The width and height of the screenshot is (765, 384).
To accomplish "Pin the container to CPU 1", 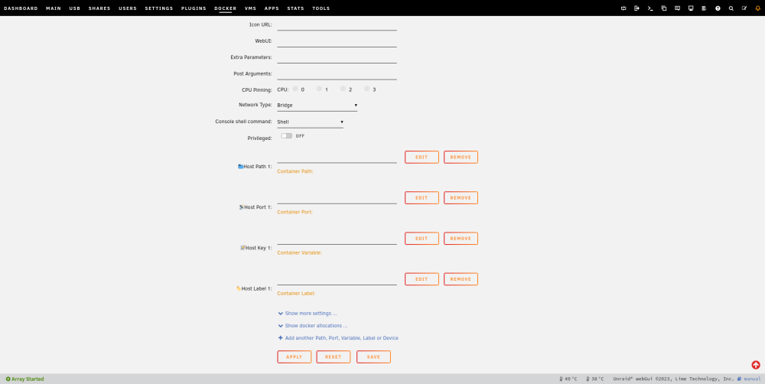I will tap(319, 89).
